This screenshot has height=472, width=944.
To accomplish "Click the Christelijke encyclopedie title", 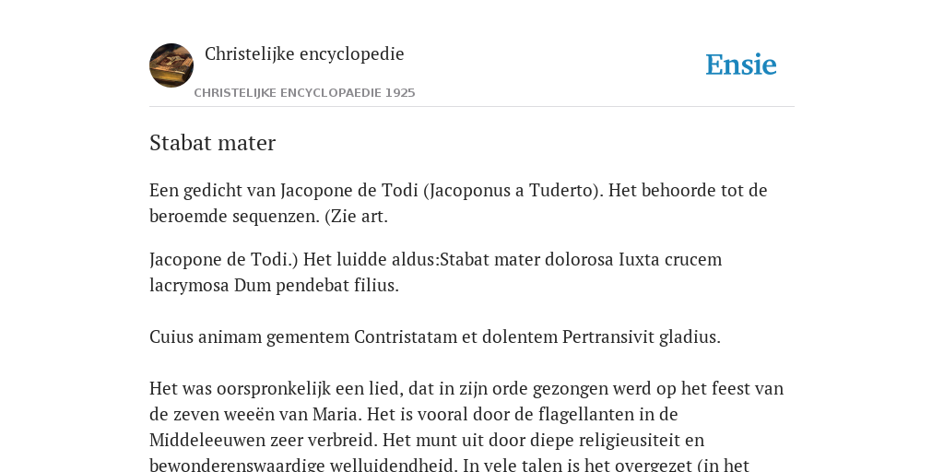I will pyautogui.click(x=304, y=53).
